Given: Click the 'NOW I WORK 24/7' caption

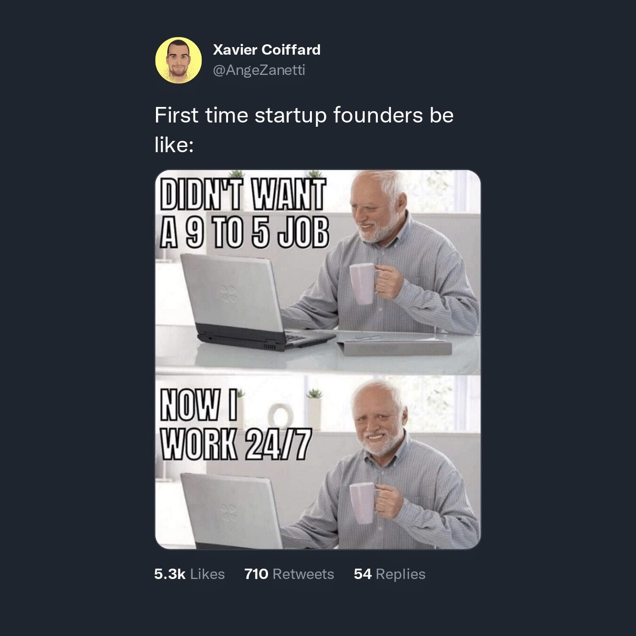Looking at the screenshot, I should tap(236, 425).
